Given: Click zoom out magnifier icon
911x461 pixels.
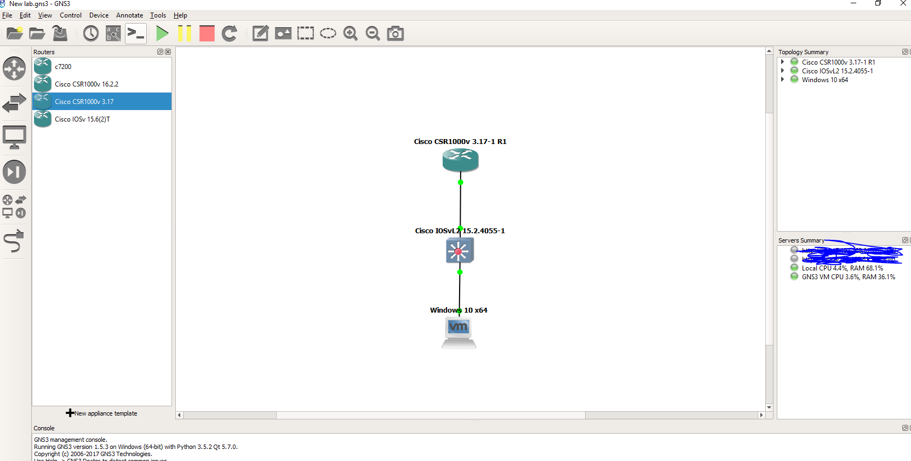Looking at the screenshot, I should (x=373, y=33).
